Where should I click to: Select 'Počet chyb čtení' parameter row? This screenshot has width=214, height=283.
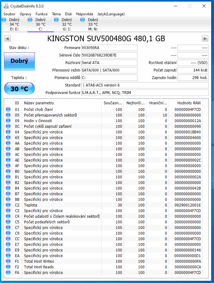[104, 109]
